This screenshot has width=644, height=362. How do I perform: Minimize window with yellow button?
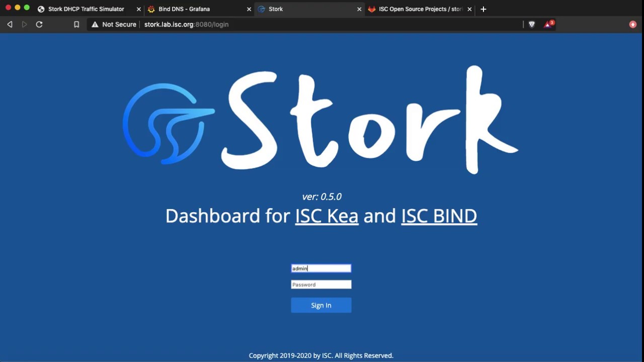17,8
